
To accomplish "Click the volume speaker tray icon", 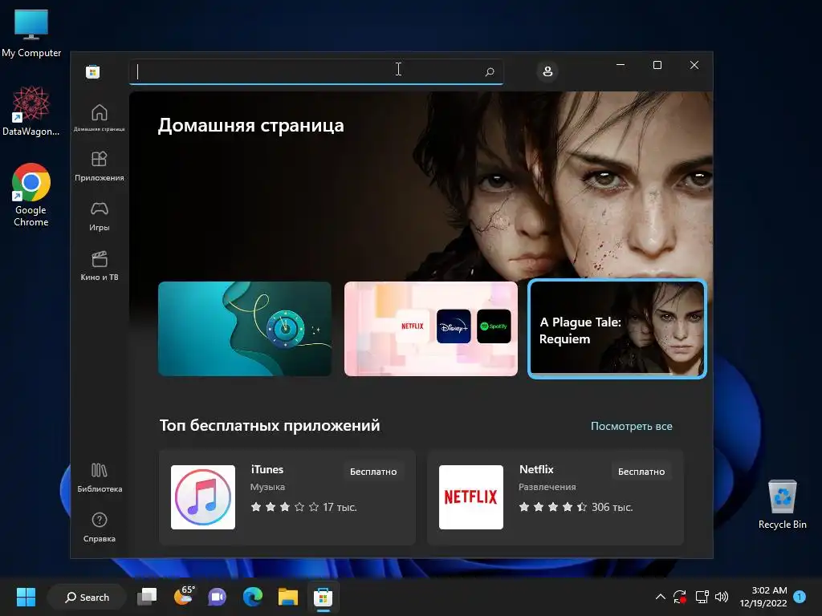I will point(722,597).
